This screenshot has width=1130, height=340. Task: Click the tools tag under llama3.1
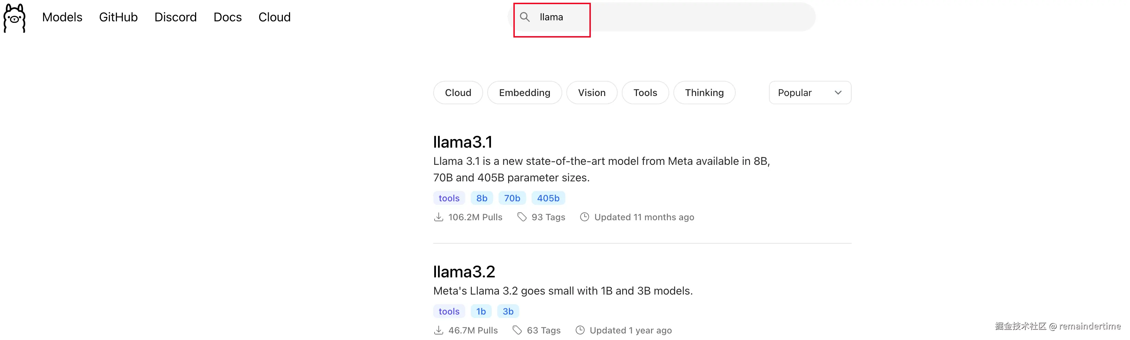[449, 198]
